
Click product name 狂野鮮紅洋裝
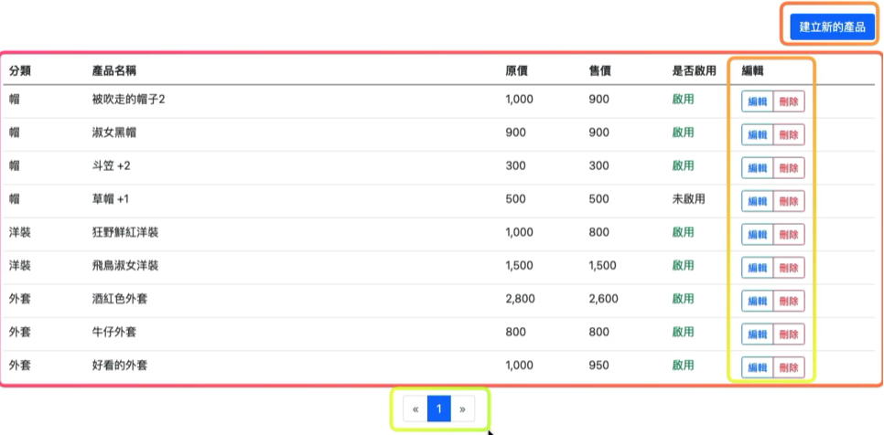tap(125, 232)
